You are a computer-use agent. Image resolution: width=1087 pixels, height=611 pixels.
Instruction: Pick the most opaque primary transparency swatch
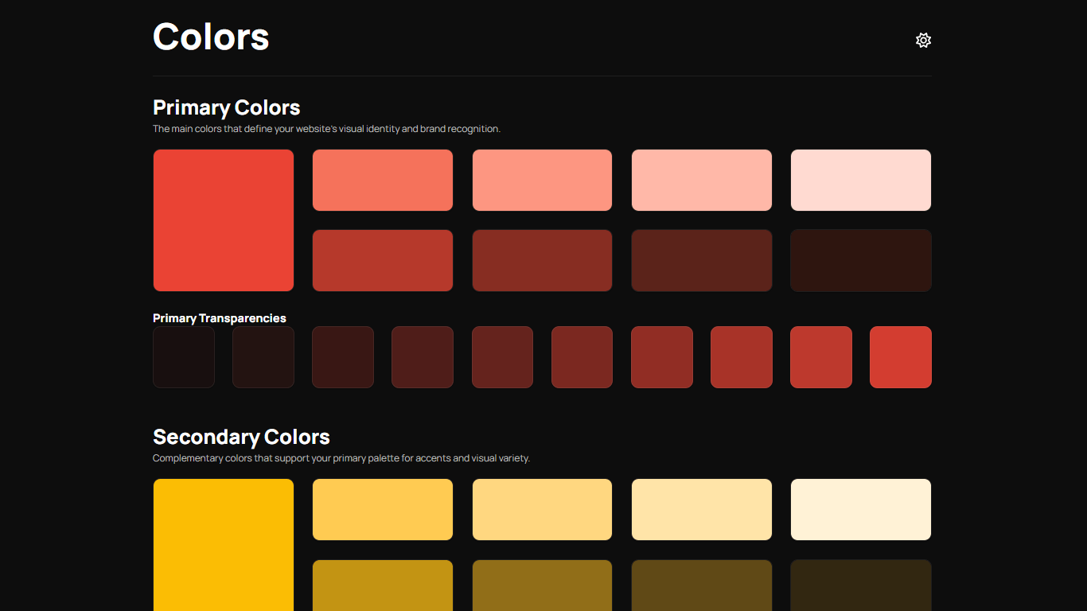pyautogui.click(x=900, y=357)
